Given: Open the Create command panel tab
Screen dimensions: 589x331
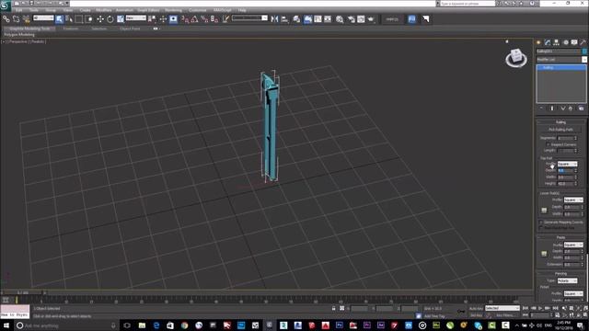Looking at the screenshot, I should (x=538, y=42).
